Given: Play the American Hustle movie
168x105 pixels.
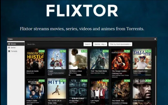Looking at the screenshot, I should (x=41, y=51).
